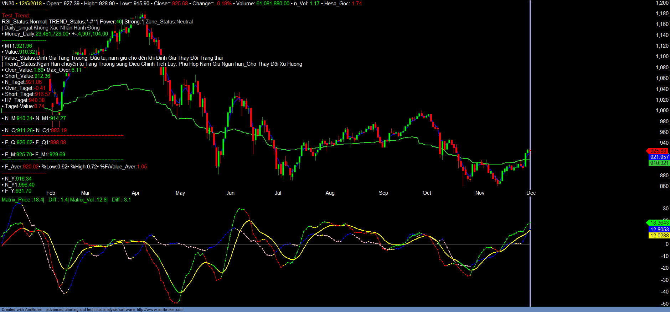Click the 1,200 value on the price axis

pos(662,3)
